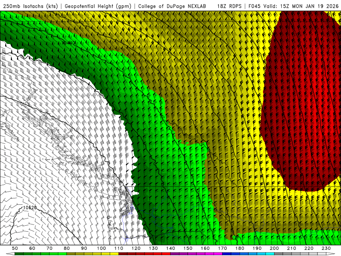Click the 220 label on the color scale
Screen dimensions: 341x256
[x=309, y=248]
